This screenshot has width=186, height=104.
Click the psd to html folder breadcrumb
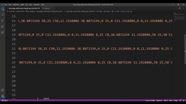(20, 12)
